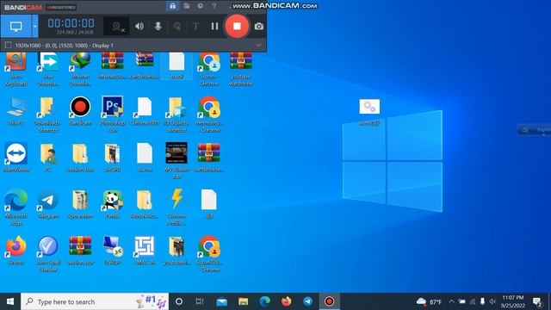Open the 87°F weather widget on taskbar
Screen dimensions: 551x310
(429, 301)
